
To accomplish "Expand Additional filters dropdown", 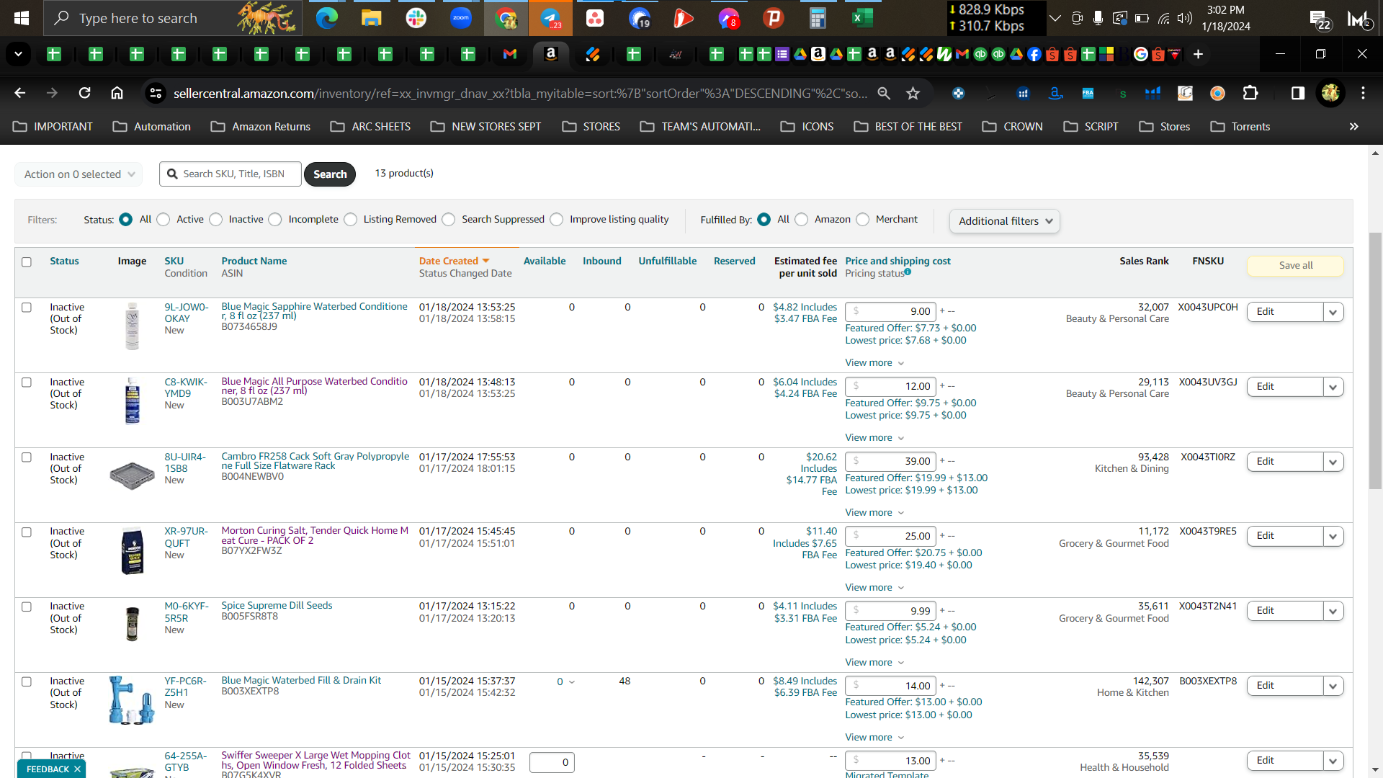I will [x=1005, y=221].
